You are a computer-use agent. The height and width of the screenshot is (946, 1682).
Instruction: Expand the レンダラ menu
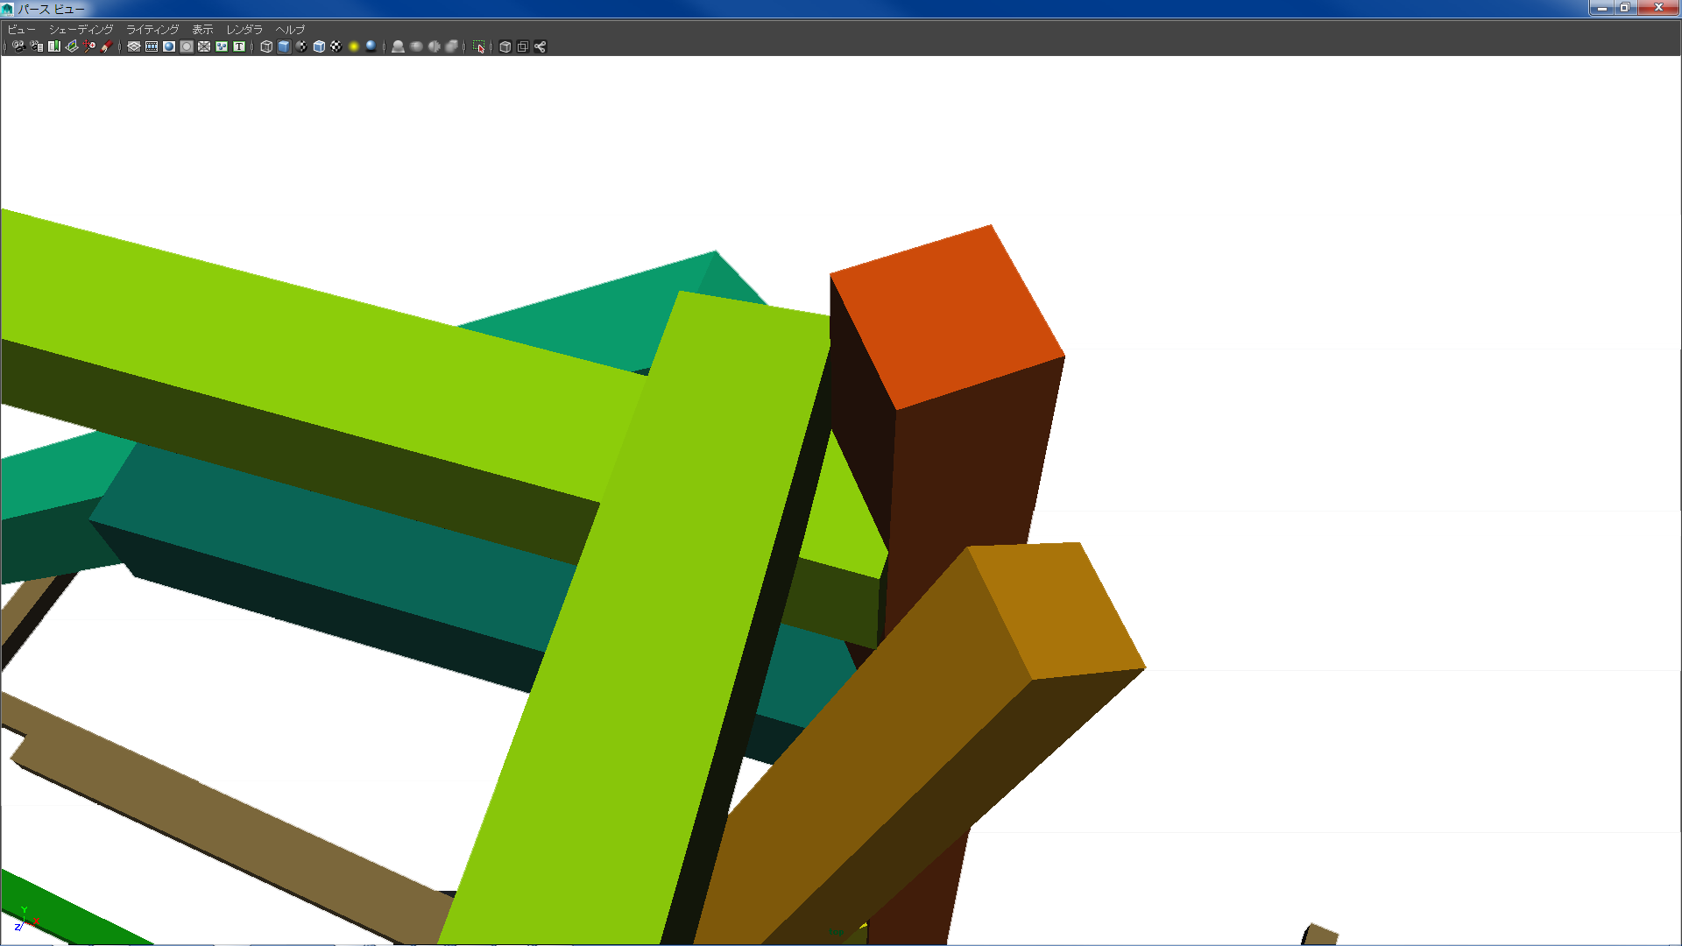(244, 29)
